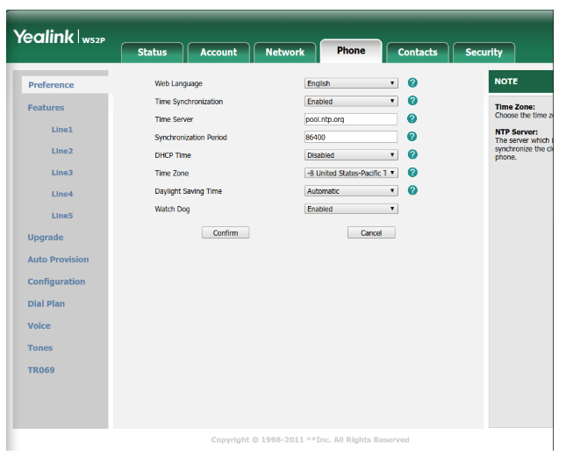The image size is (566, 456).
Task: Open help icon for Time Server
Action: [412, 118]
